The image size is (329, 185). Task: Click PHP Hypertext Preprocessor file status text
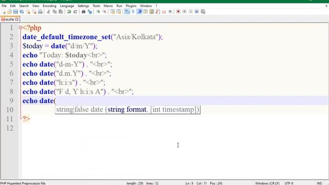[x=23, y=183]
